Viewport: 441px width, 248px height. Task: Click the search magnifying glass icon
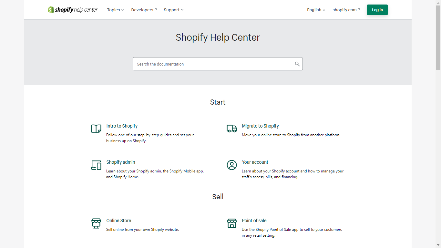point(297,64)
